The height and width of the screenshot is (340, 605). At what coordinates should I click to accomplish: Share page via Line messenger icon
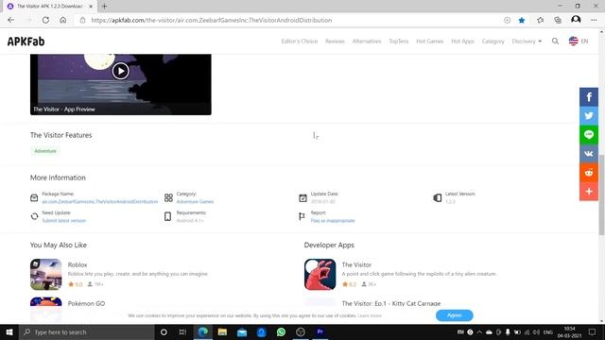coord(588,134)
